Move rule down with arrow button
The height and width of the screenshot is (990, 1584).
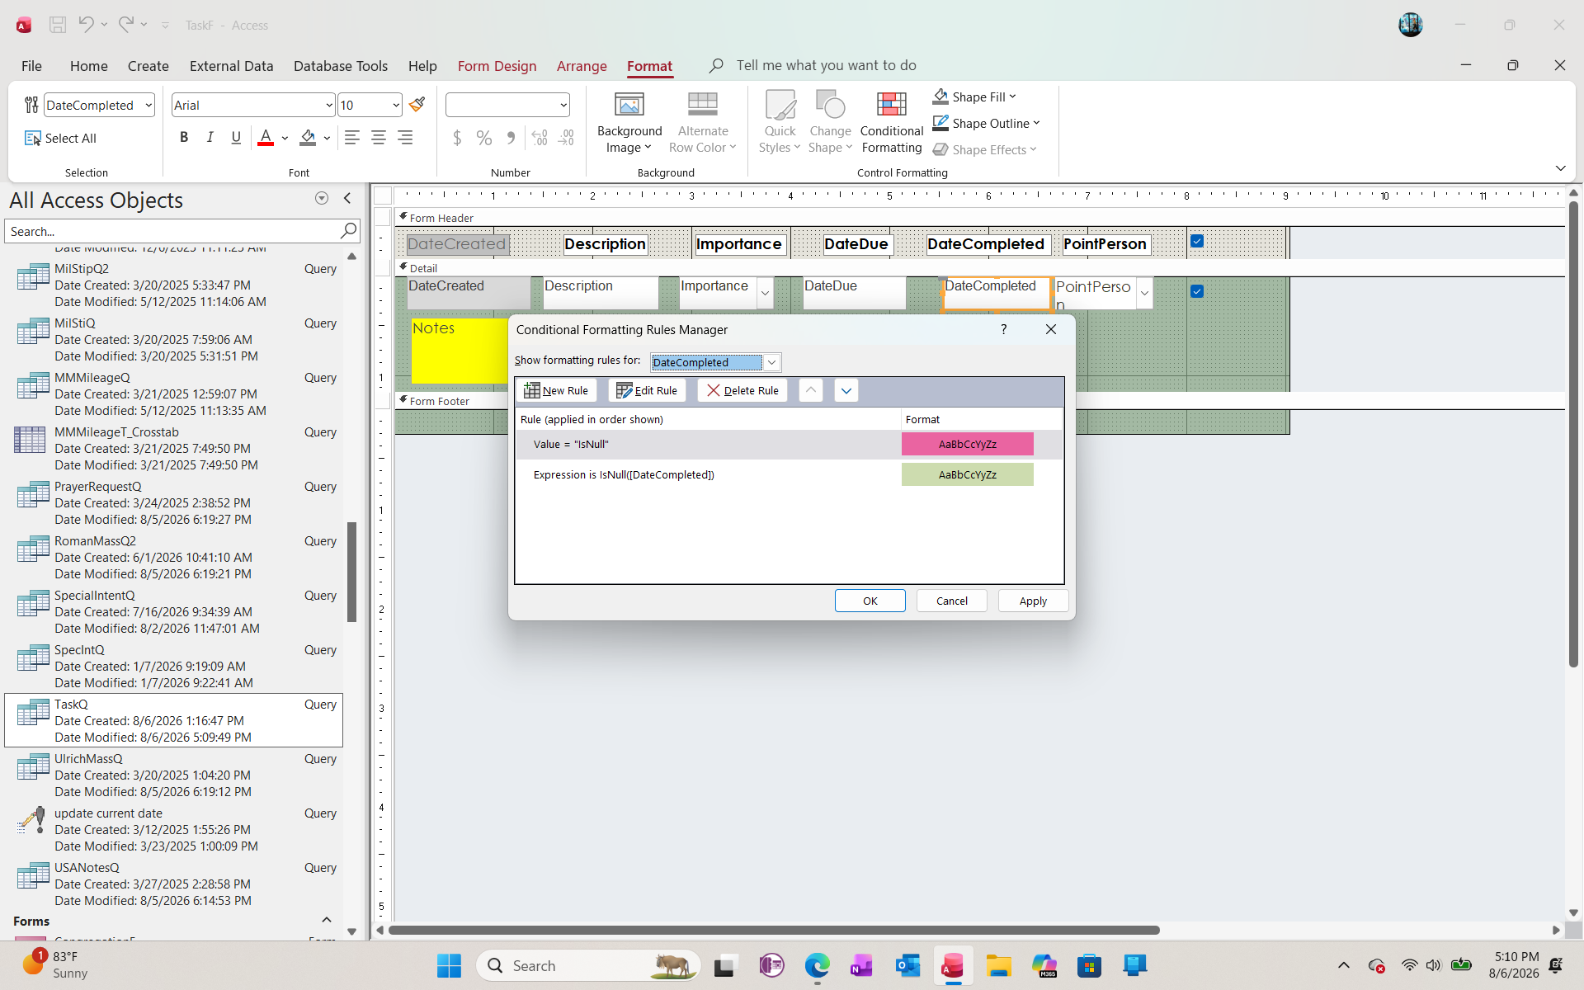click(x=846, y=390)
